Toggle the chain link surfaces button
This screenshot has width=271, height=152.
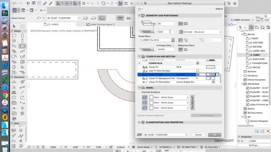(x=192, y=103)
